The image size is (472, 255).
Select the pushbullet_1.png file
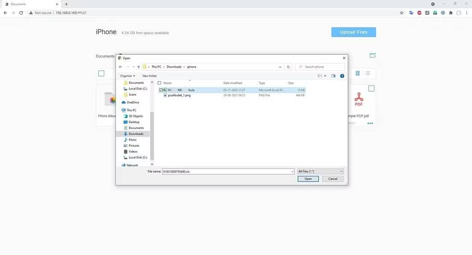coord(179,95)
